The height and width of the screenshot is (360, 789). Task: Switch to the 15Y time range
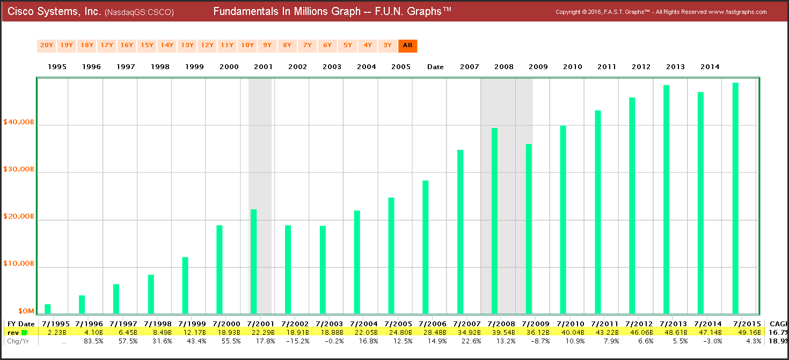point(147,46)
